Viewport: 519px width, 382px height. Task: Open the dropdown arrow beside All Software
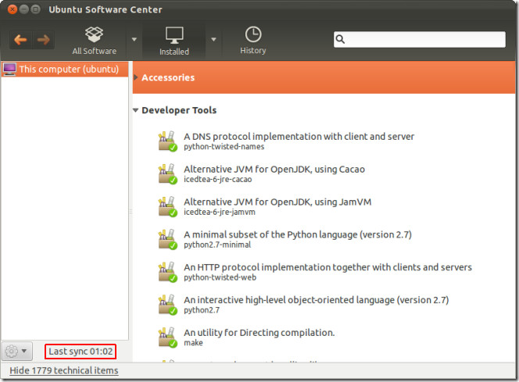(x=134, y=39)
